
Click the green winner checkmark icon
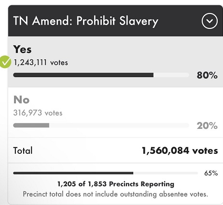5,62
